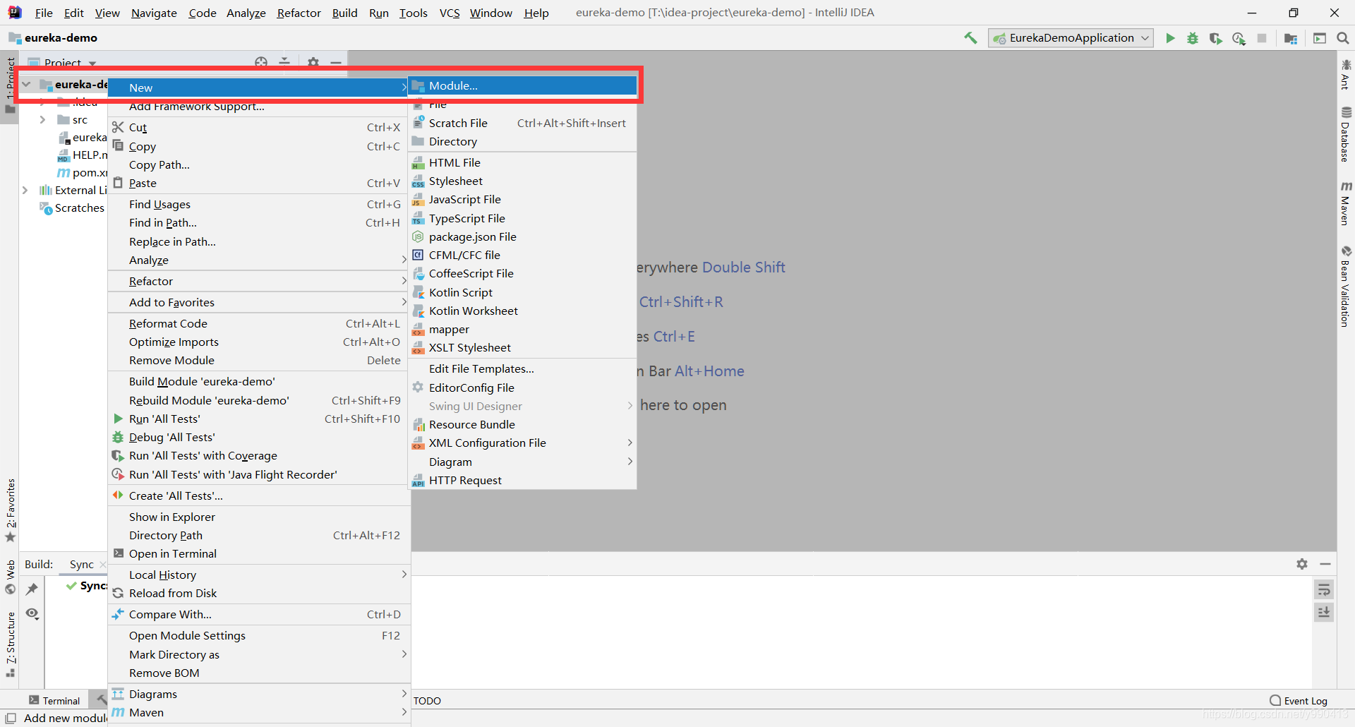Screen dimensions: 1355x727
Task: Hide the Build panel with minus icon
Action: (x=1325, y=564)
